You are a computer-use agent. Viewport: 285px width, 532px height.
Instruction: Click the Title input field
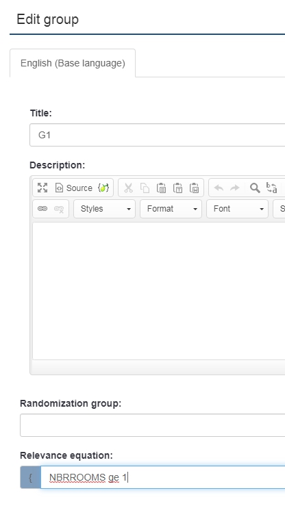click(158, 135)
